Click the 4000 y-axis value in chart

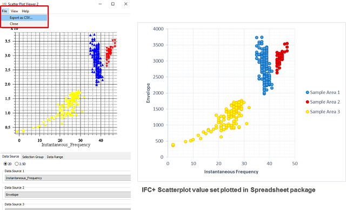coord(158,29)
